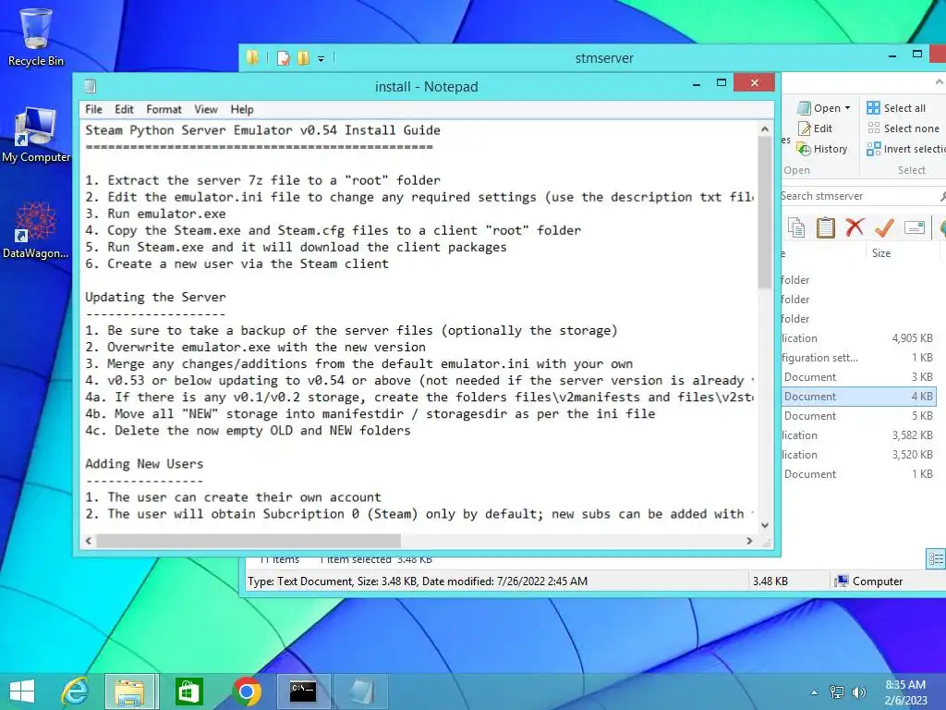Click the folder icon in stmserver title bar
This screenshot has width=946, height=710.
click(253, 58)
